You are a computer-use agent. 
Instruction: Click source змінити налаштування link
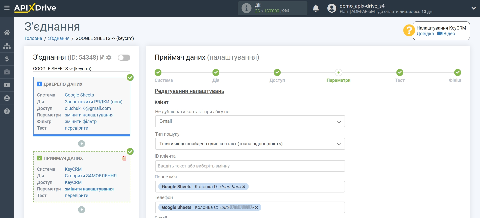[89, 115]
